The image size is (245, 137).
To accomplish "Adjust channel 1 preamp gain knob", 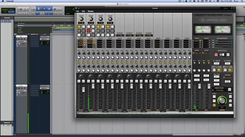I will (81, 19).
